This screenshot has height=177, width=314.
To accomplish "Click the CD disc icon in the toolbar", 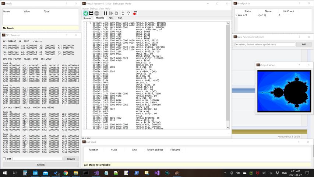I will (x=97, y=13).
